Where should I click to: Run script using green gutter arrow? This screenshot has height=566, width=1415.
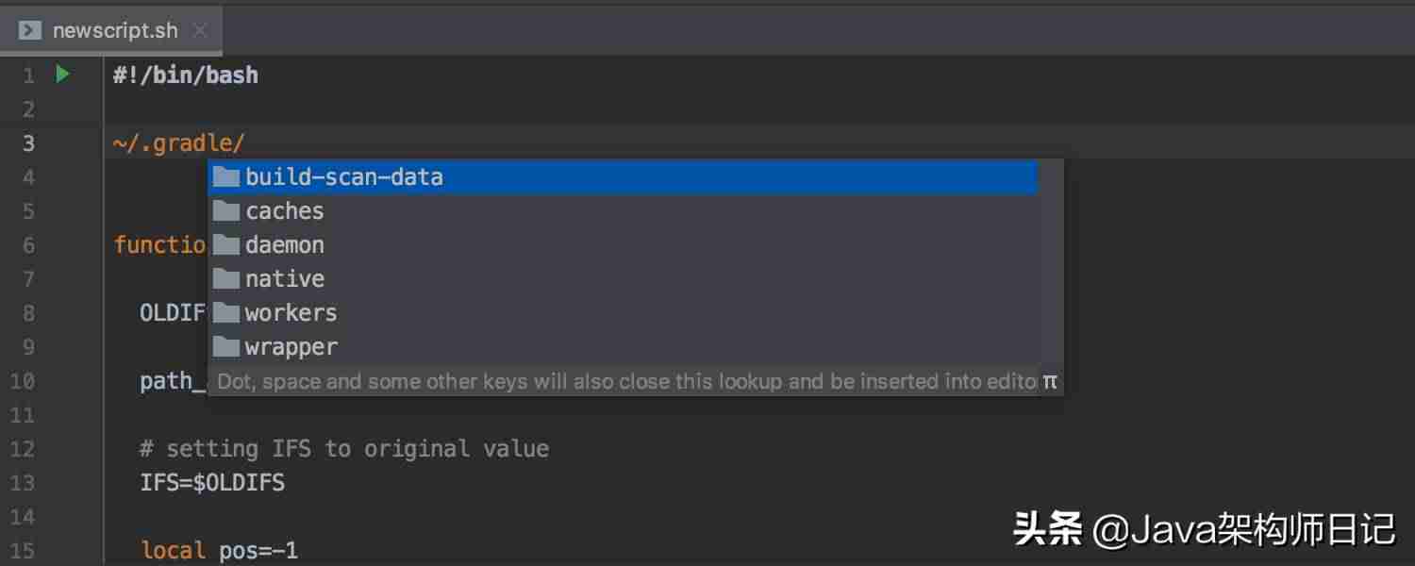(62, 74)
